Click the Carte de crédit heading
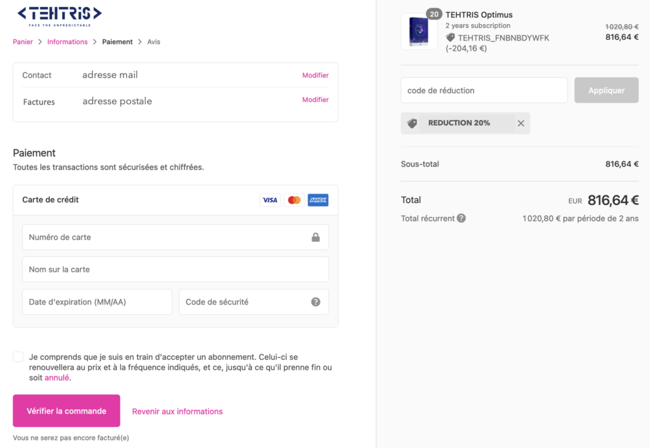 [51, 200]
